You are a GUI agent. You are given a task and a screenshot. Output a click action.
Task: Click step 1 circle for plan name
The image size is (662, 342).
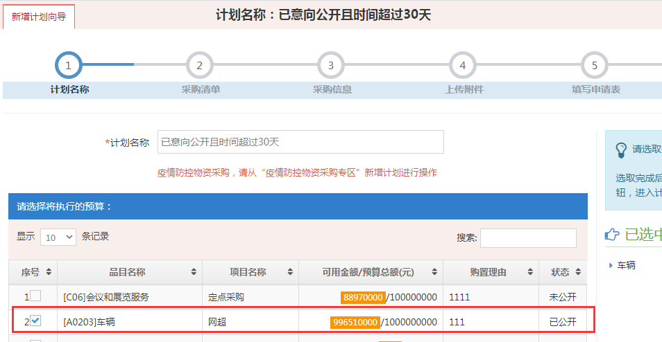click(68, 66)
